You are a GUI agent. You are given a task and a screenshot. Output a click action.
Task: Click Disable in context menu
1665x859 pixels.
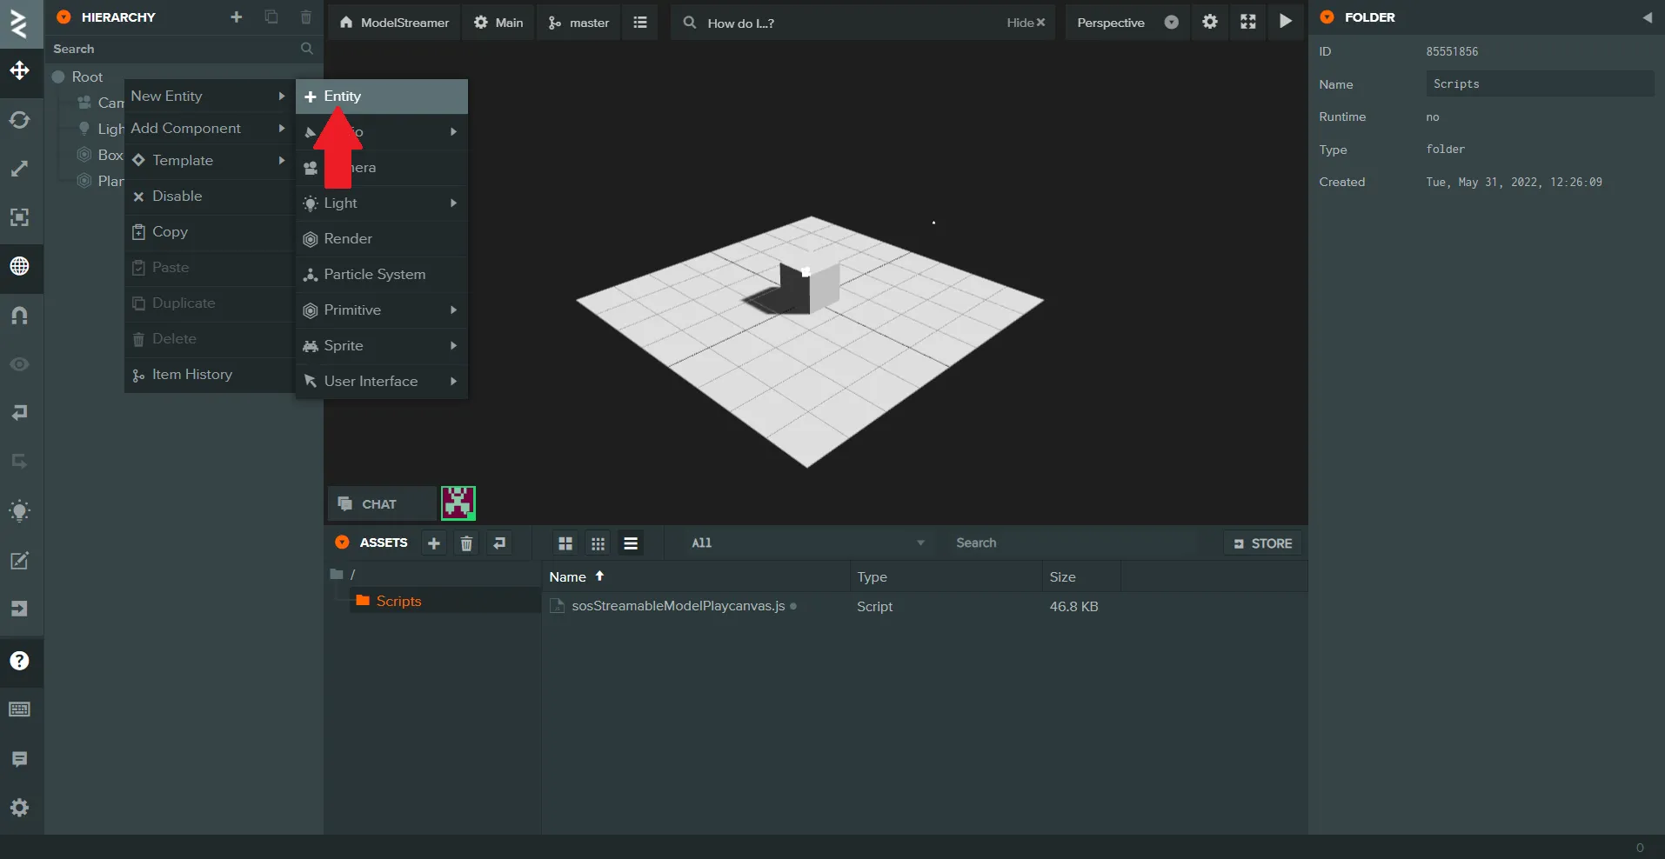click(x=209, y=196)
